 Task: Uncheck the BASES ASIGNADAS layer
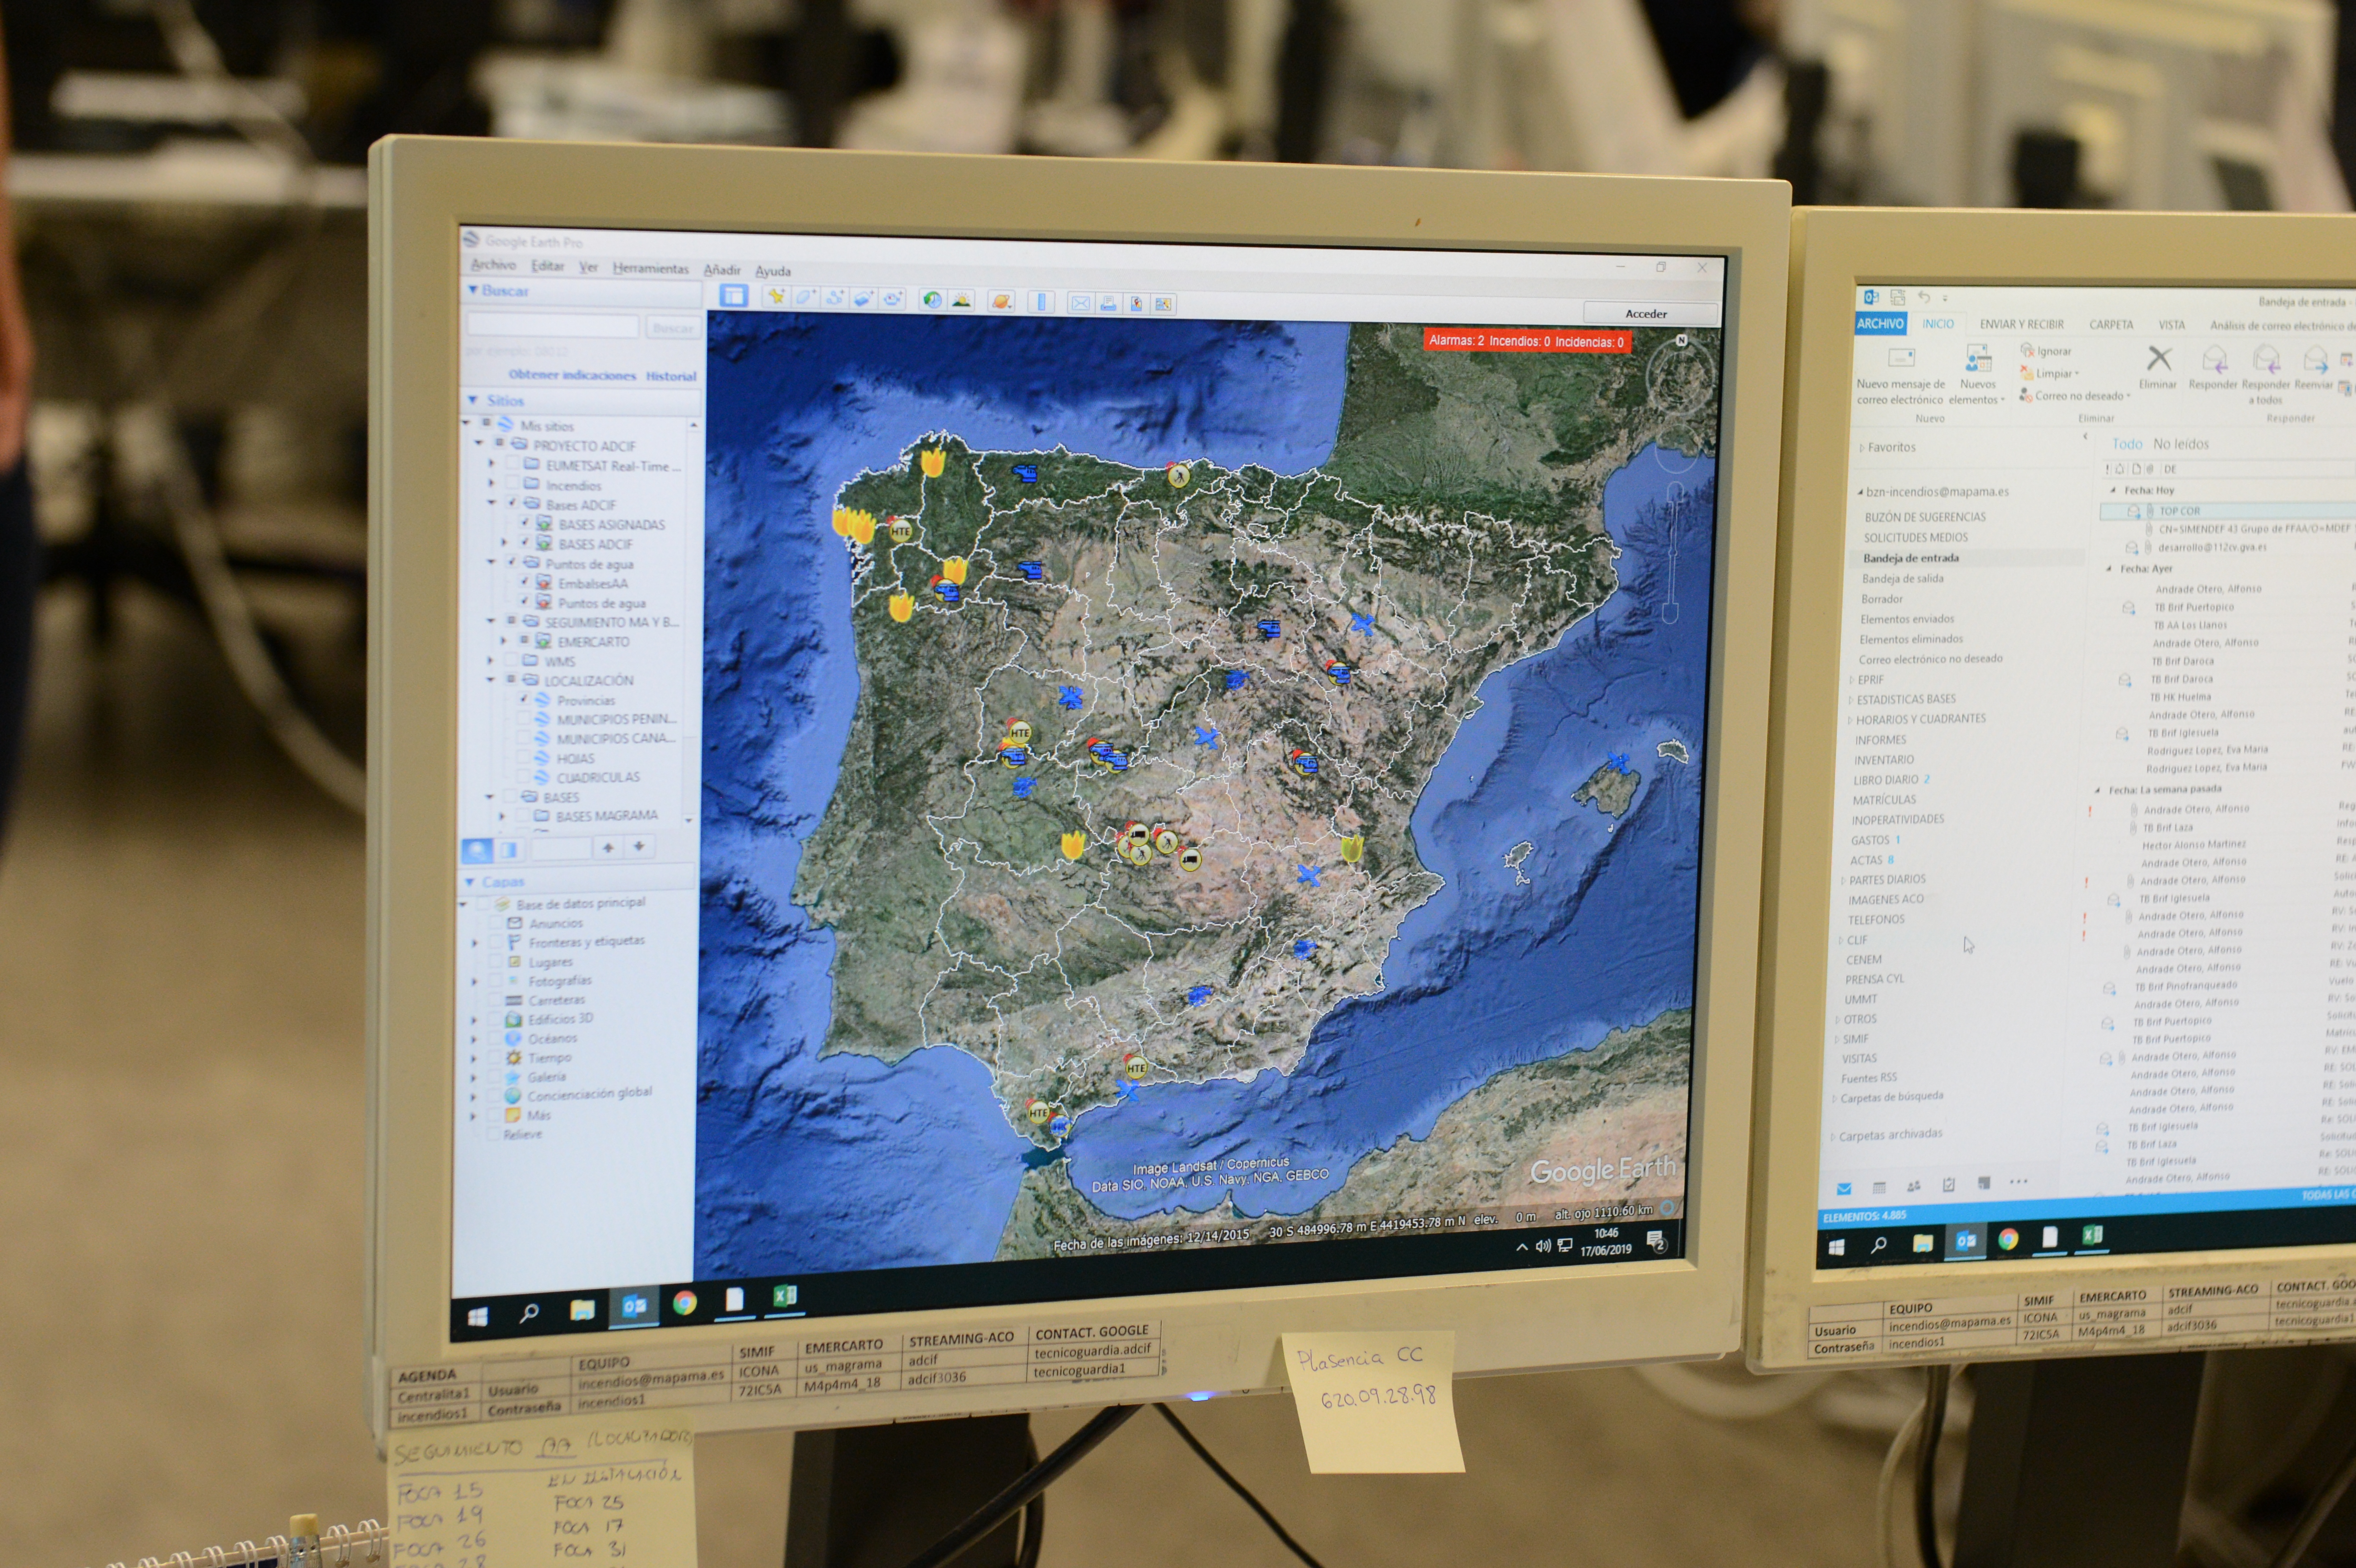pos(526,523)
